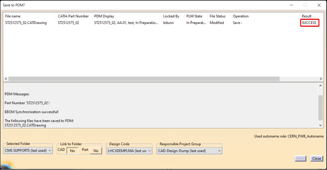Select the ST2512575_02.CATDrawing file row
This screenshot has height=170, width=327.
coord(26,23)
